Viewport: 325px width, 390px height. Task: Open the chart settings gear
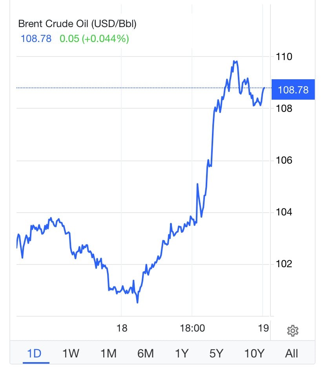tap(293, 331)
